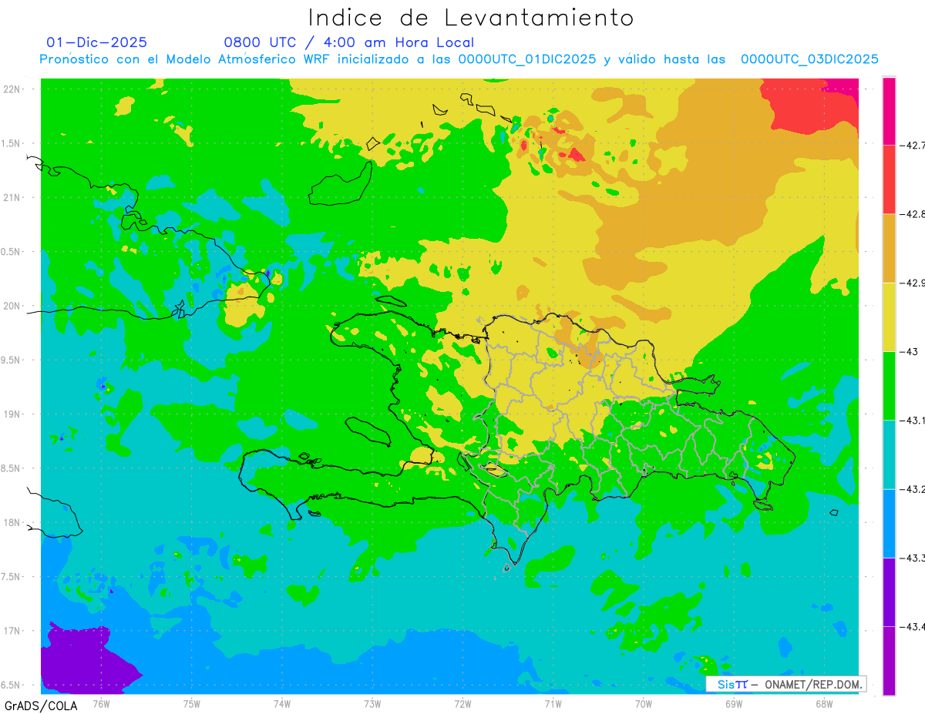Click the 'SisTT - ONAMET/REP.DOM.' label box
The height and width of the screenshot is (714, 925).
786,684
